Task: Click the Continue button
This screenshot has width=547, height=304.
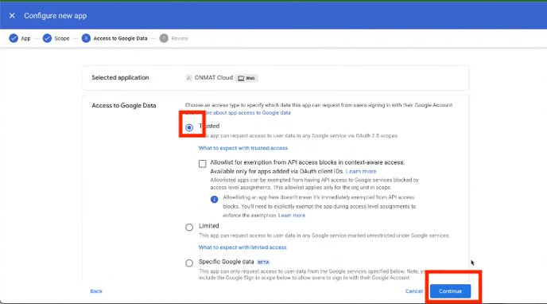Action: point(450,291)
